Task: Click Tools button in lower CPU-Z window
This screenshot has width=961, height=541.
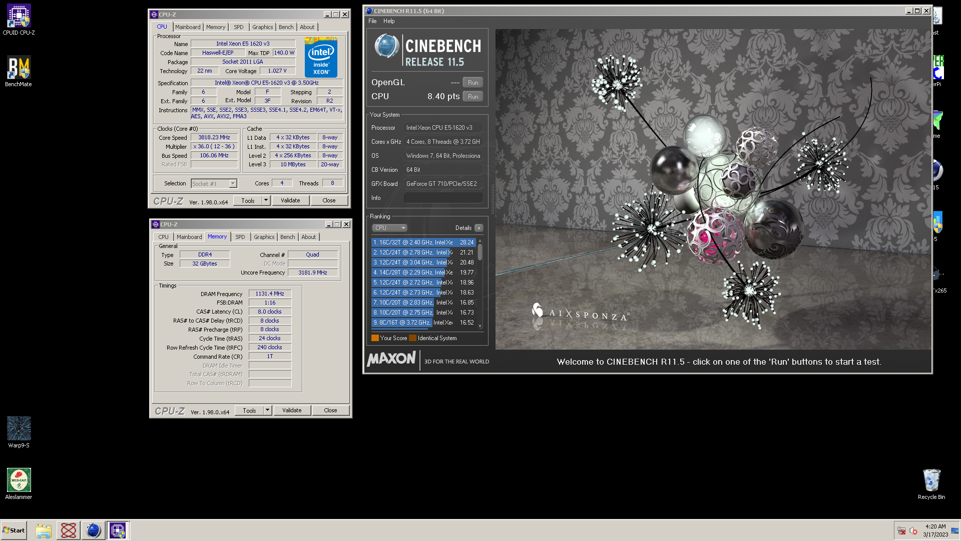Action: tap(249, 410)
